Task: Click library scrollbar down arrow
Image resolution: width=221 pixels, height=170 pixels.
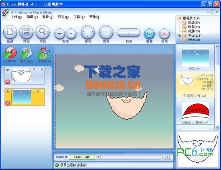Action: click(x=217, y=127)
